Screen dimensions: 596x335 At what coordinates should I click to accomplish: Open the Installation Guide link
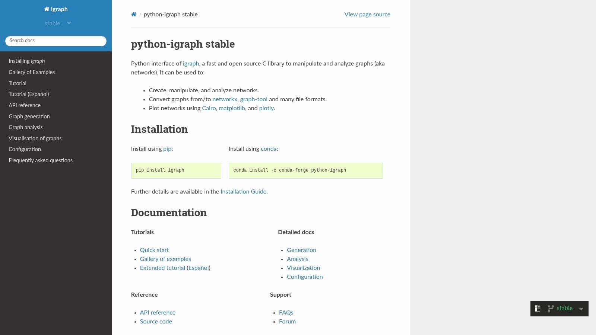[243, 192]
